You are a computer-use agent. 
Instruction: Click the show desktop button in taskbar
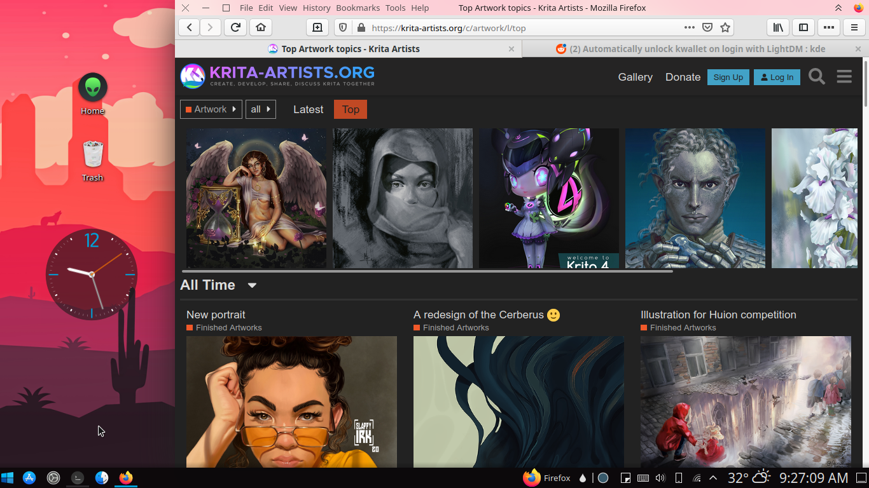tap(861, 478)
